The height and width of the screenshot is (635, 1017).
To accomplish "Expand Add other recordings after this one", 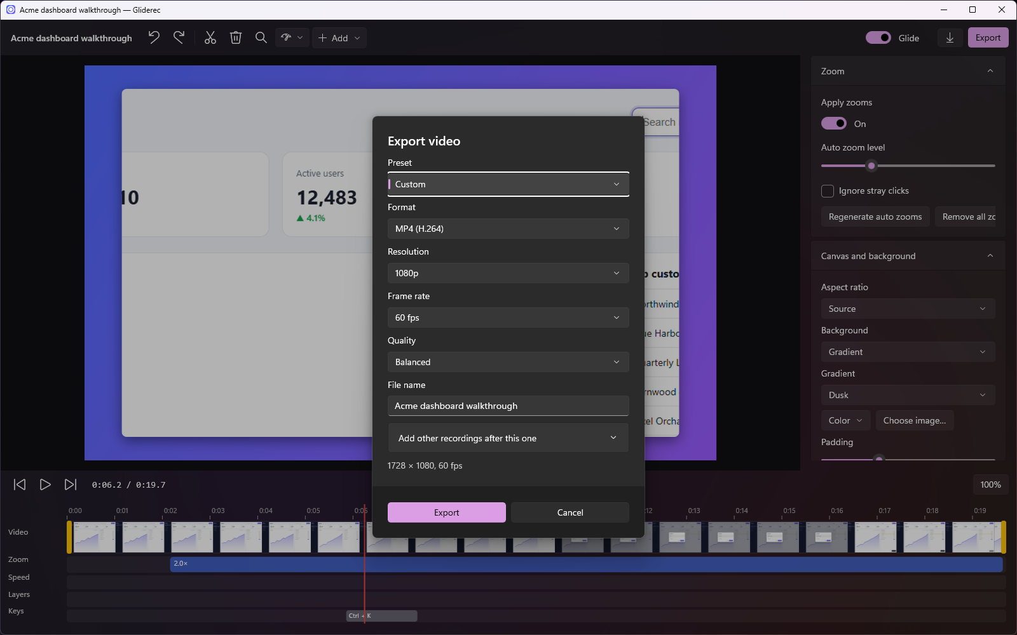I will point(508,438).
